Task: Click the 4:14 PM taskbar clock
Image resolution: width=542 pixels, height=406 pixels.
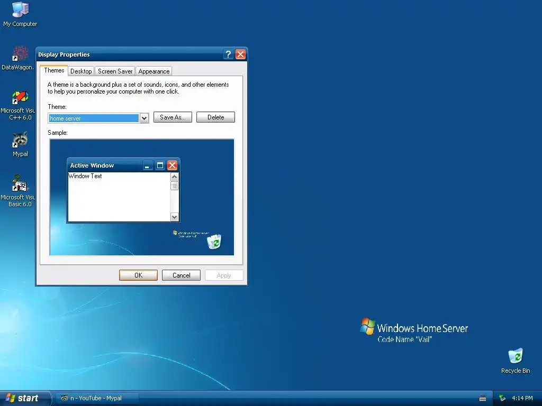Action: coord(522,399)
